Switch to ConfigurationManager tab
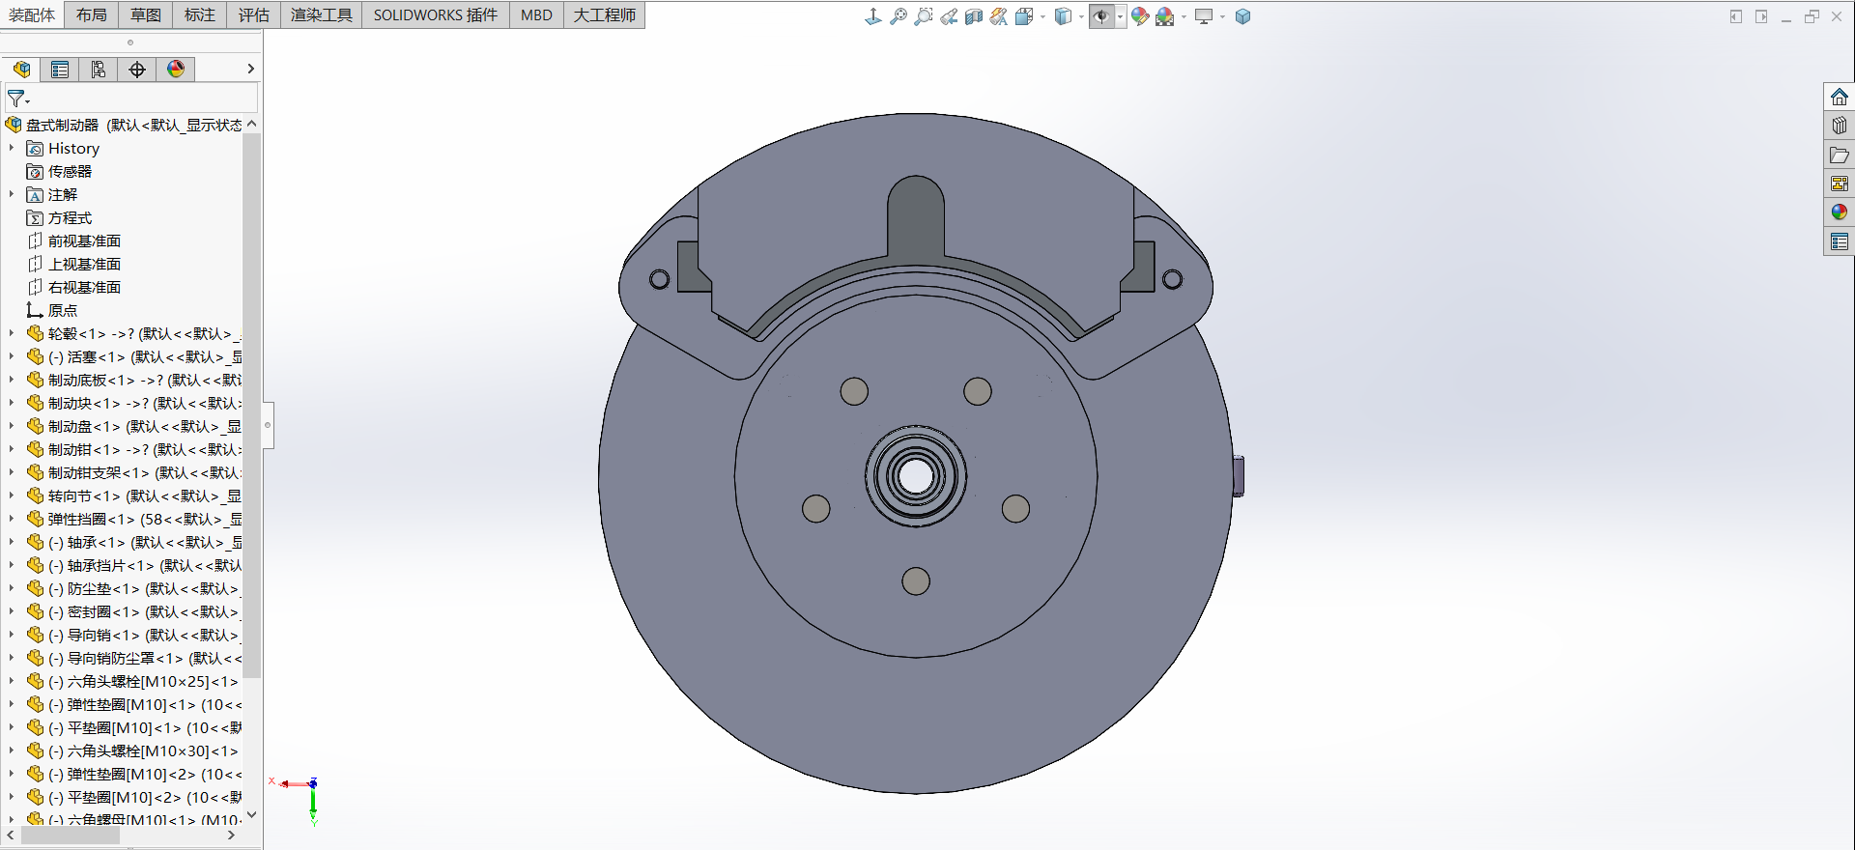The image size is (1855, 850). [99, 70]
